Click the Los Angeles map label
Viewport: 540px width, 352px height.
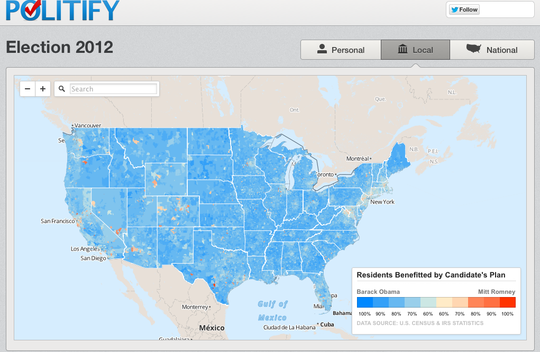[85, 249]
